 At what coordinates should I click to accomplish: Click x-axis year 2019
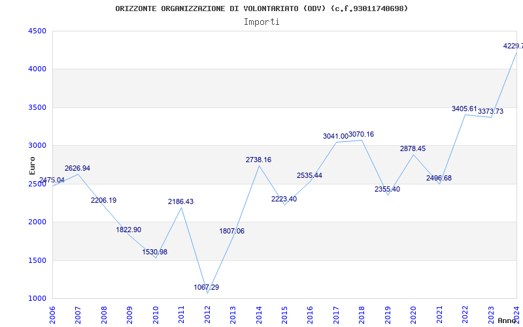coord(388,315)
